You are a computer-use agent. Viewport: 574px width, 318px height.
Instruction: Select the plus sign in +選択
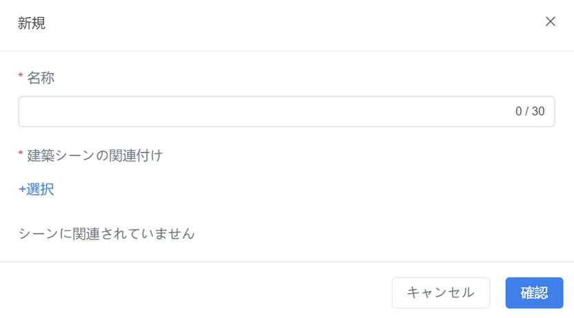pyautogui.click(x=22, y=189)
